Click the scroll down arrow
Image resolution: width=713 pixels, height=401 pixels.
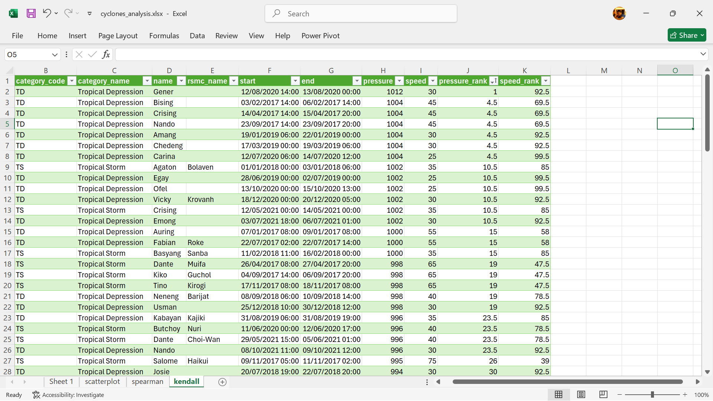pyautogui.click(x=707, y=372)
